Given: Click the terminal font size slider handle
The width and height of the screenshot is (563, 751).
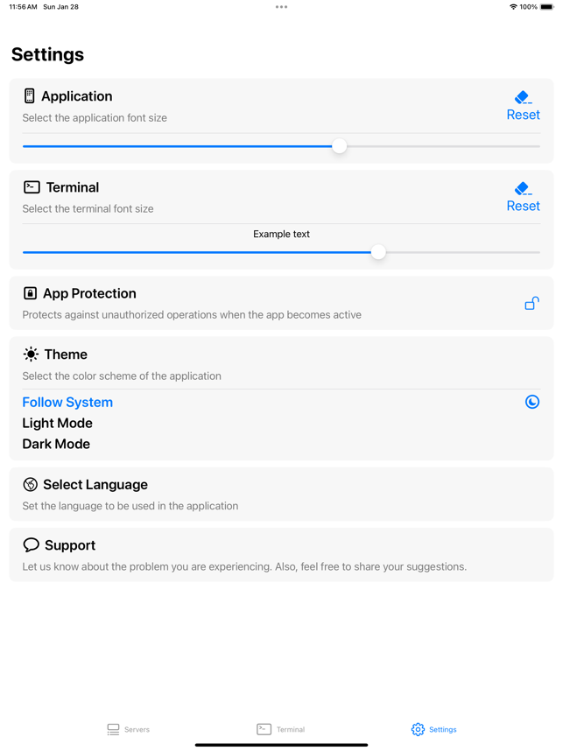Looking at the screenshot, I should tap(378, 252).
